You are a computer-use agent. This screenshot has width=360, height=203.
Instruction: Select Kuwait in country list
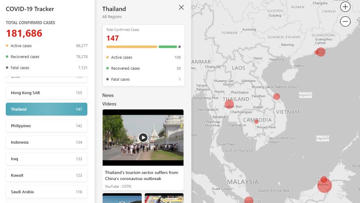(x=47, y=176)
